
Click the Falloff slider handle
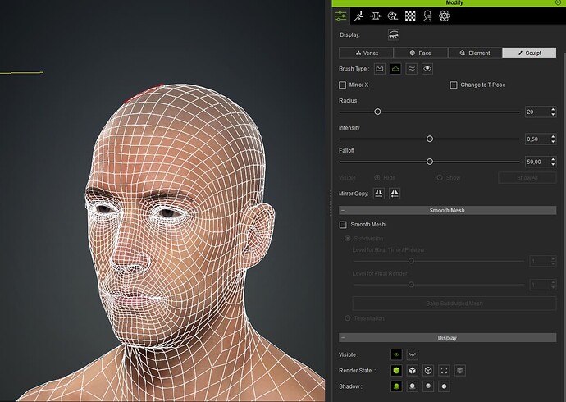[430, 162]
